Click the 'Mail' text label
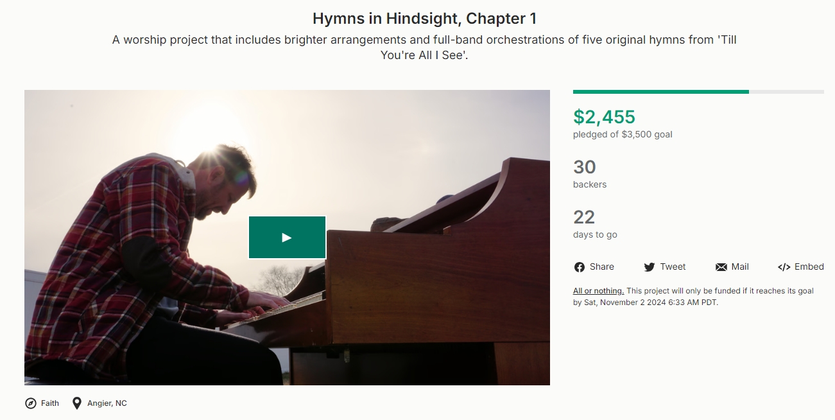The image size is (835, 420). pyautogui.click(x=739, y=267)
